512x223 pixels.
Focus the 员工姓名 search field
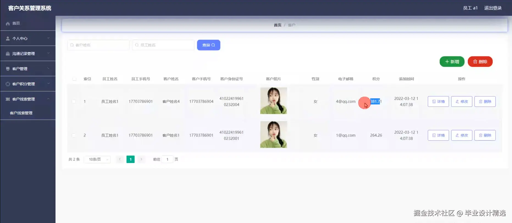[x=163, y=45]
